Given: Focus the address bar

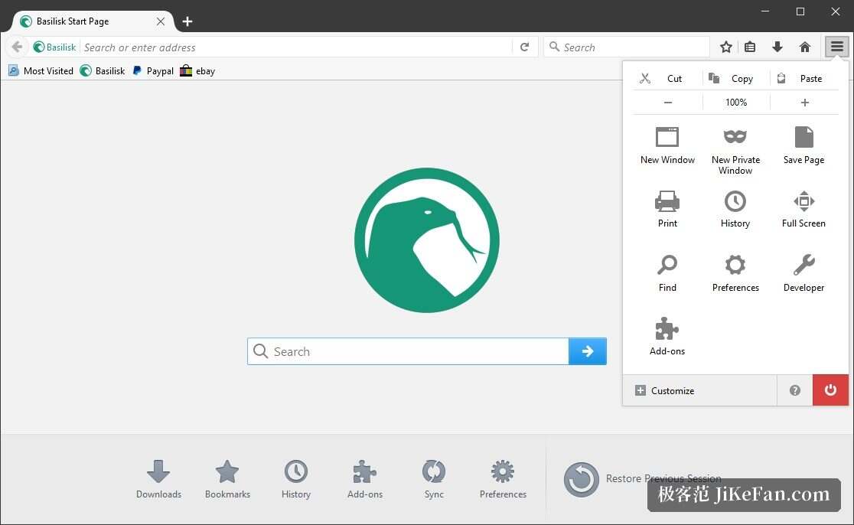Looking at the screenshot, I should pos(297,47).
